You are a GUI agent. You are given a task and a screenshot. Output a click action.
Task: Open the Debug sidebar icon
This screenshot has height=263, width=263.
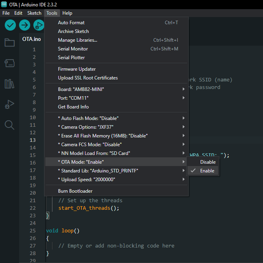tap(10, 104)
